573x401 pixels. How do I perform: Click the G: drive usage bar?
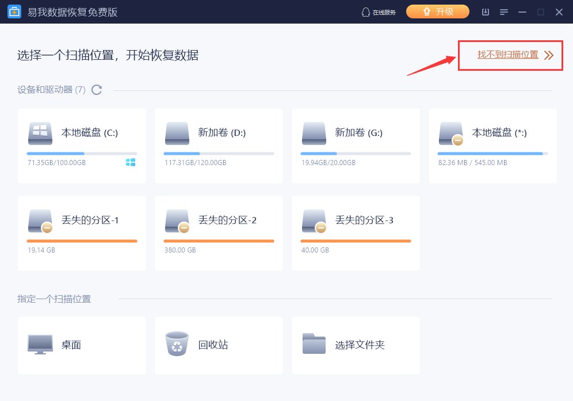[356, 154]
